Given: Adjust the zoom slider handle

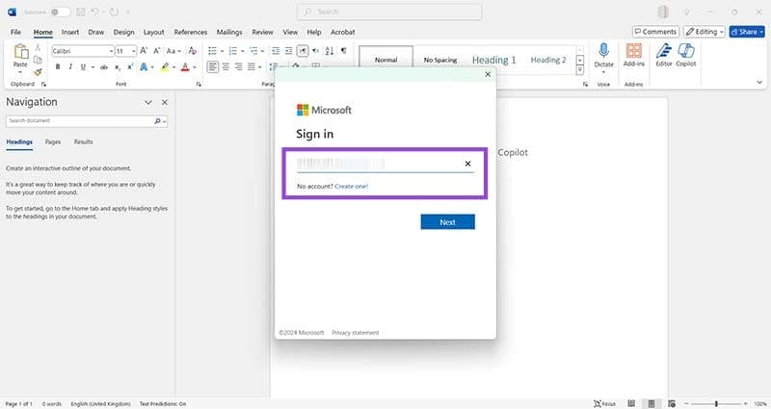Looking at the screenshot, I should pos(716,403).
